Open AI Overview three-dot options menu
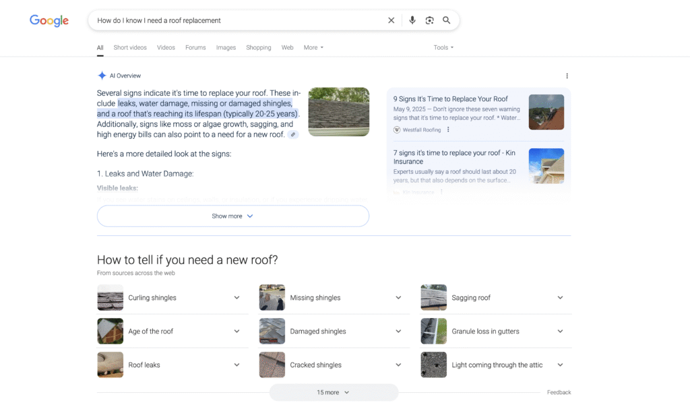The height and width of the screenshot is (407, 690). click(x=567, y=75)
